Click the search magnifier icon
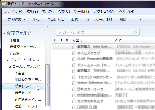 [x=135, y=32]
